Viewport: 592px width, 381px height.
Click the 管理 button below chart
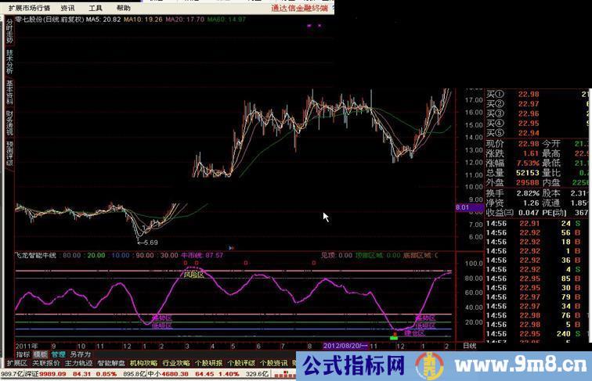pos(58,354)
